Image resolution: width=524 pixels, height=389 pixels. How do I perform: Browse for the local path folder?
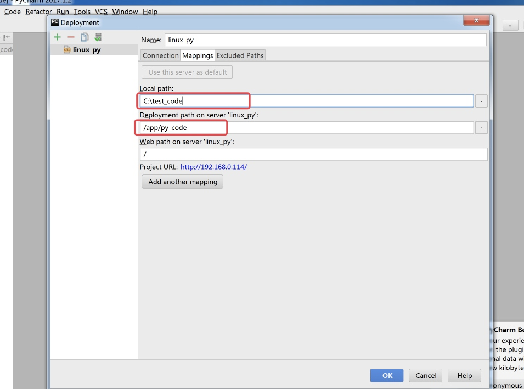pos(481,101)
